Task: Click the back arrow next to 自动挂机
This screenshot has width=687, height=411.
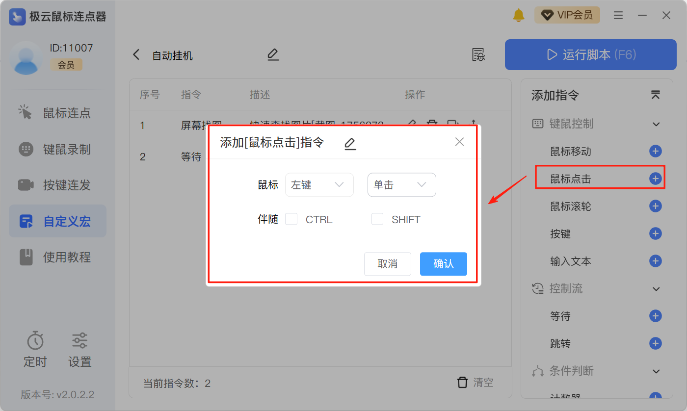Action: pos(136,55)
